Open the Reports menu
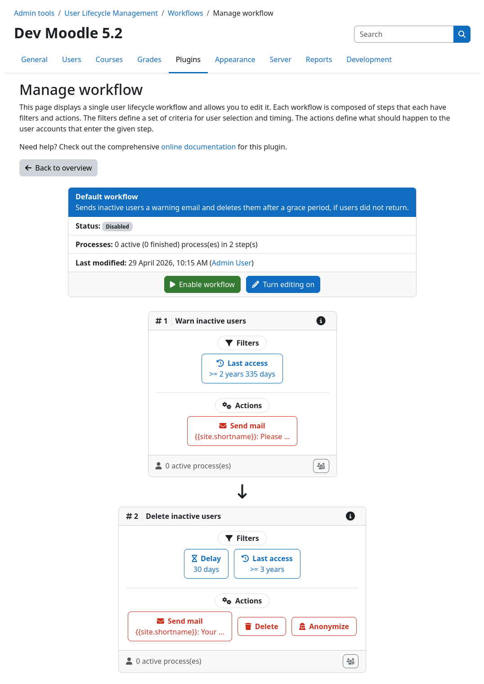Image resolution: width=484 pixels, height=684 pixels. click(319, 59)
